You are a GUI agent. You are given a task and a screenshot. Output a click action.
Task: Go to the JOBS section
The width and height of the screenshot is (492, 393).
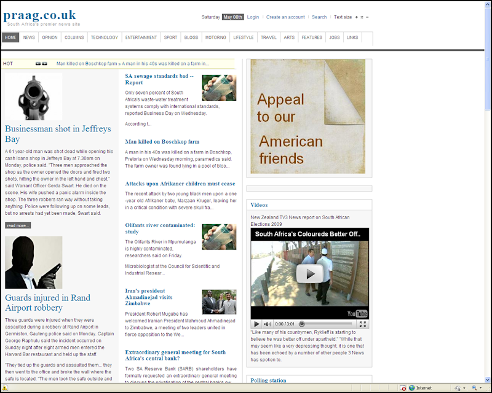334,37
